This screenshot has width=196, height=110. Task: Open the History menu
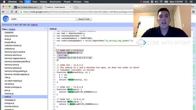click(x=43, y=2)
